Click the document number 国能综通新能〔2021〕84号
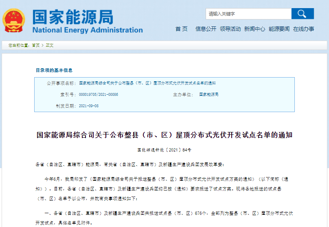This screenshot has height=227, width=329. [x=164, y=150]
